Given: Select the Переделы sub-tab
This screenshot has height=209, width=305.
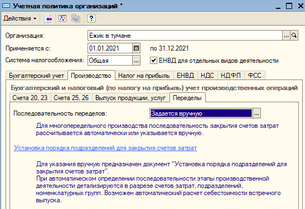Looking at the screenshot, I should click(x=187, y=97).
